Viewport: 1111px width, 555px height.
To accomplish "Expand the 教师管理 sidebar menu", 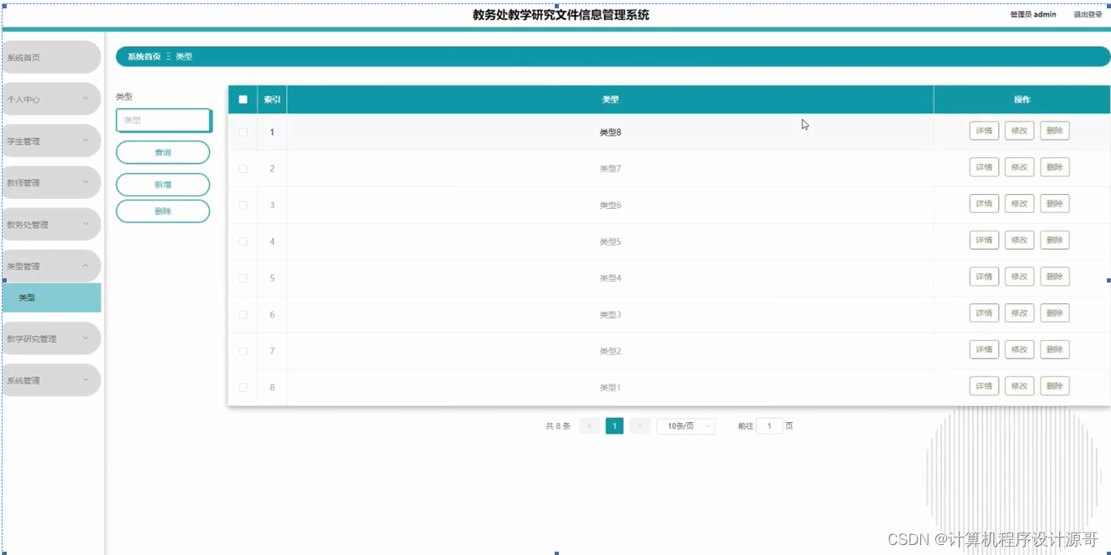I will pos(50,183).
